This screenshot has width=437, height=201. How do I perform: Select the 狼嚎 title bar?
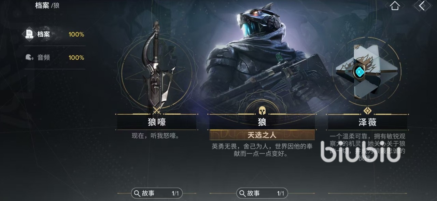tap(157, 122)
